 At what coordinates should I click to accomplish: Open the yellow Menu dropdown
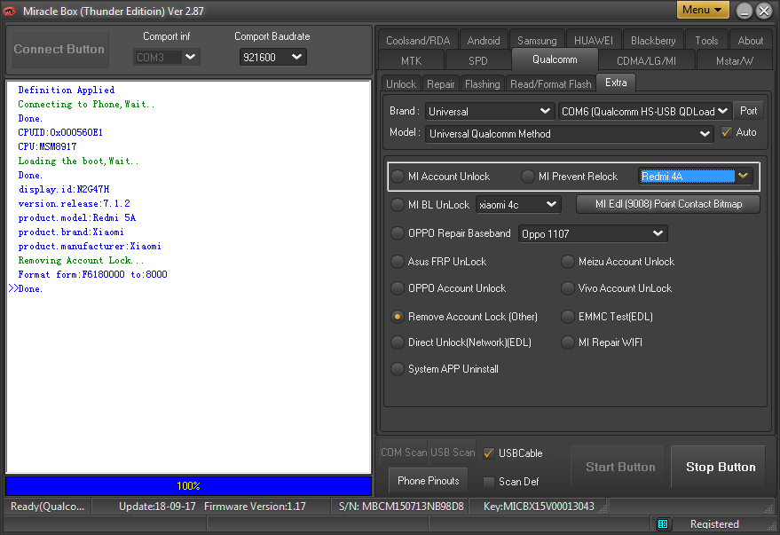coord(703,10)
